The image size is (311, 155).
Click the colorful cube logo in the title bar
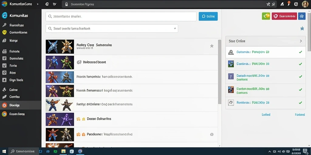point(4,4)
